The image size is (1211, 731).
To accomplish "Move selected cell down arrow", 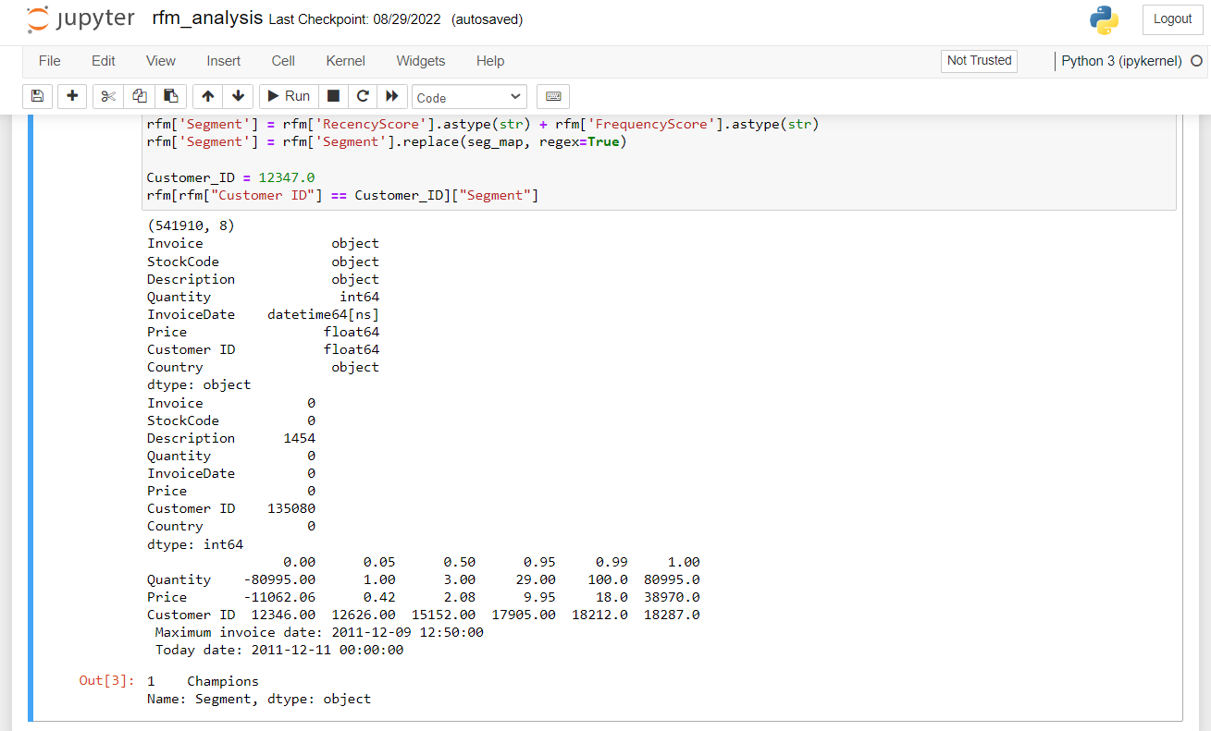I will 238,96.
